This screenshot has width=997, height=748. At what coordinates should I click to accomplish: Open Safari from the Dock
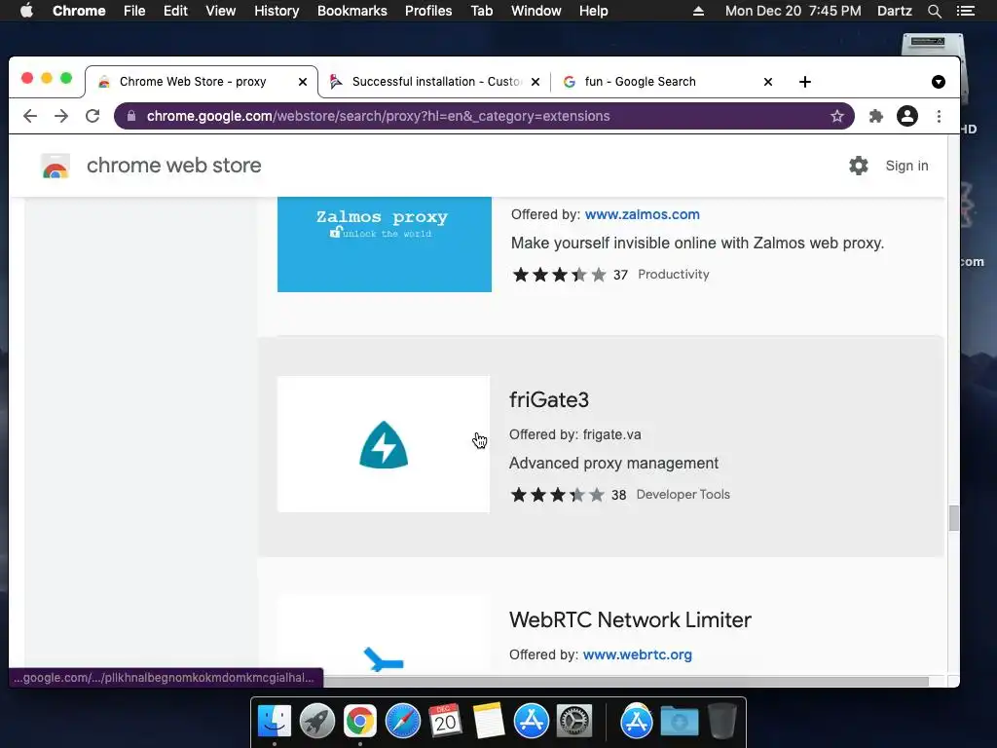(402, 722)
